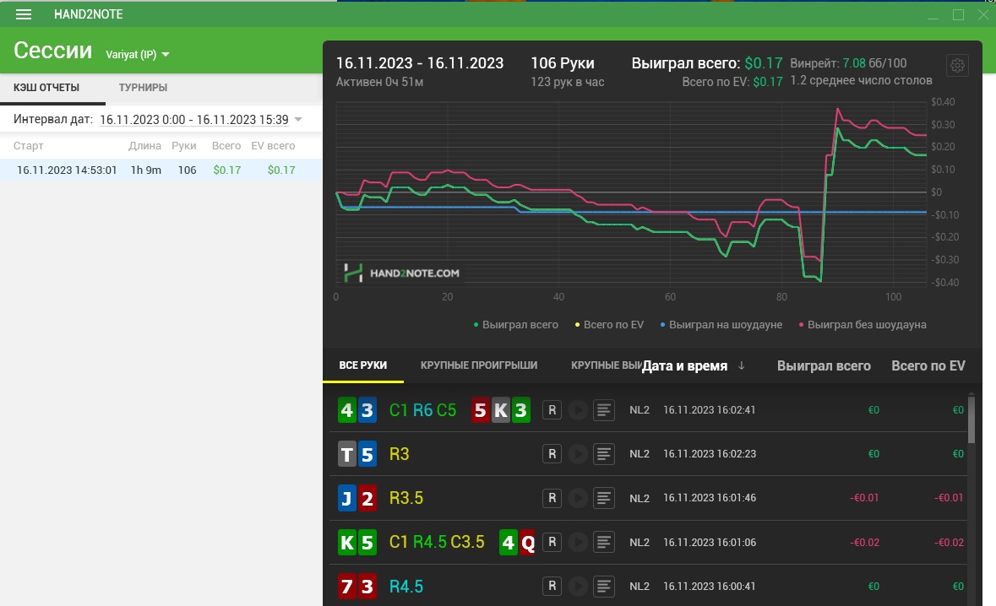Image resolution: width=996 pixels, height=606 pixels.
Task: Switch to КЭШ ОТЧЕТЫ tab
Action: point(46,88)
